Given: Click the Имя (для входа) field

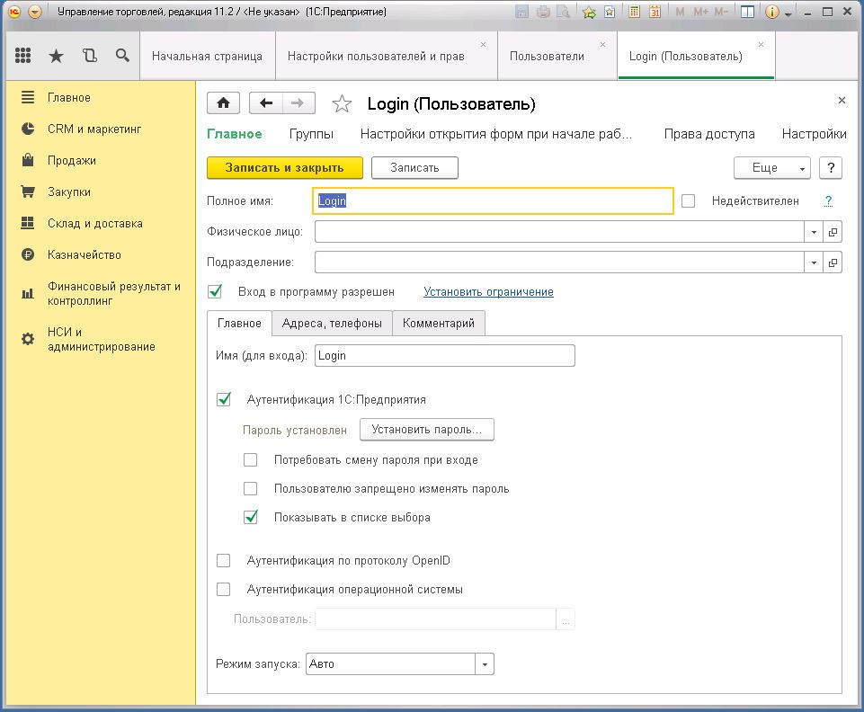Looking at the screenshot, I should (445, 355).
